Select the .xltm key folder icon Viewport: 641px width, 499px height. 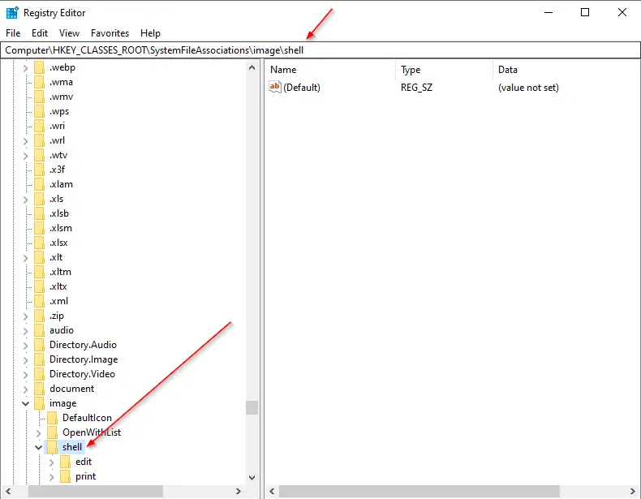pos(39,272)
